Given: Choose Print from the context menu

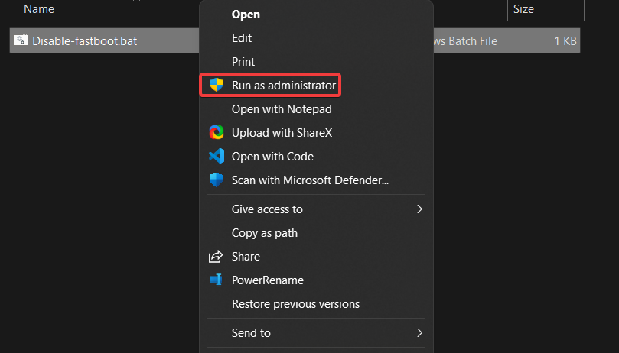Looking at the screenshot, I should [243, 62].
